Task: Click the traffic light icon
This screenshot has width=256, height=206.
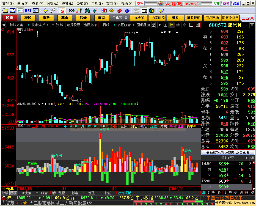Action: [71, 11]
